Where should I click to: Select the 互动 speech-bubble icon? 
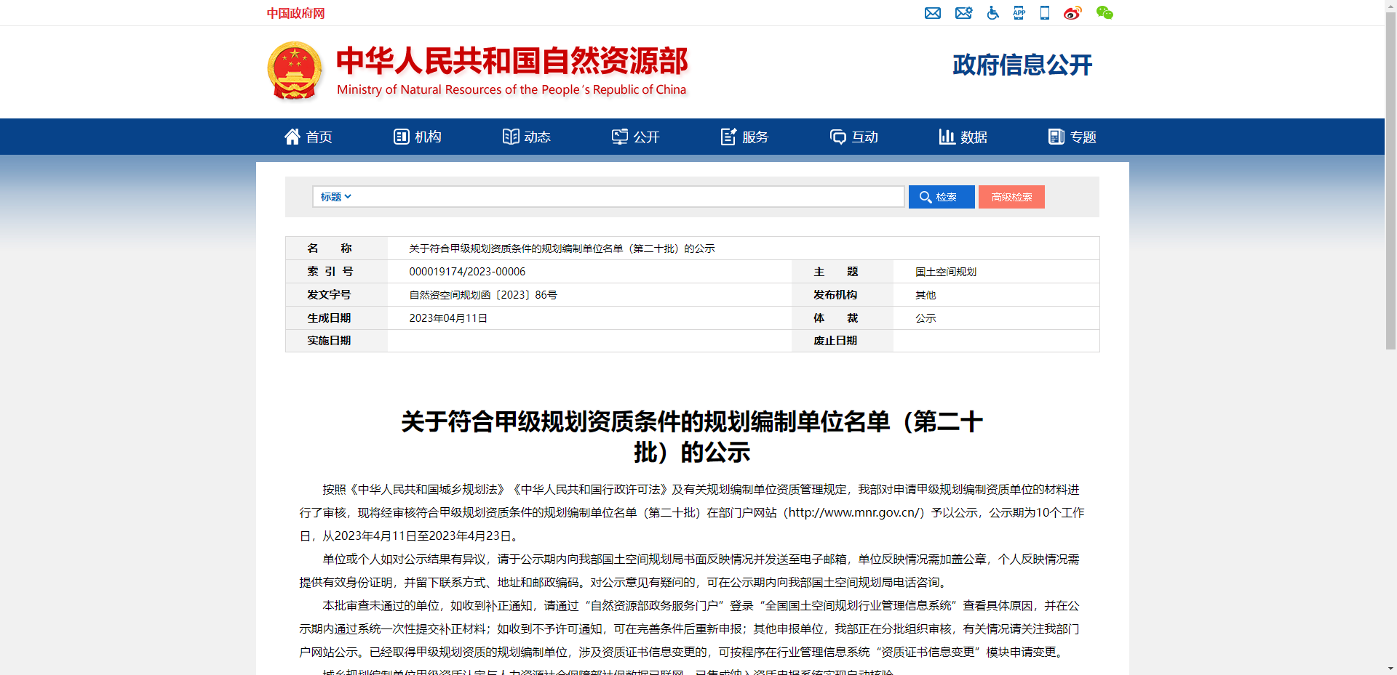[x=837, y=137]
